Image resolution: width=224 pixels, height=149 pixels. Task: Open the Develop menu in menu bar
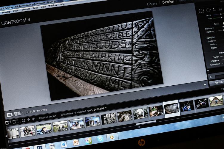pyautogui.click(x=6, y=12)
